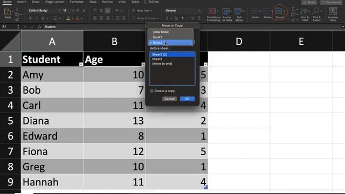
Task: Click the comma style icon
Action: pos(182,18)
